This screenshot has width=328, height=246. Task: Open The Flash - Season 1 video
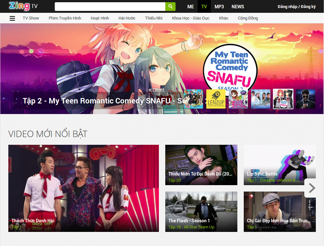click(x=201, y=212)
